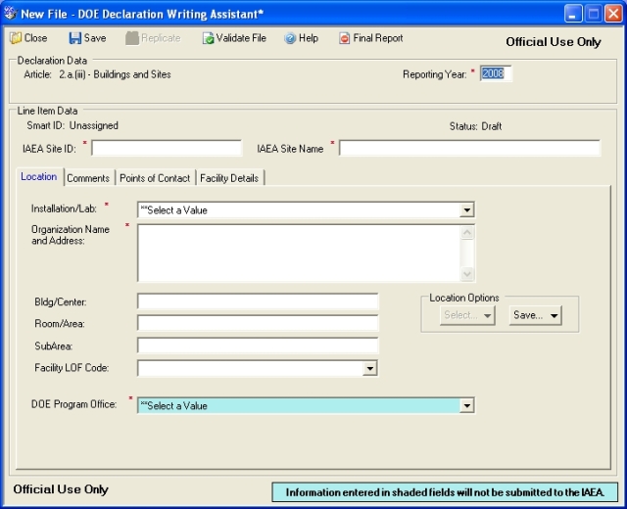Click the address box scroll up arrow
The height and width of the screenshot is (509, 627).
pyautogui.click(x=467, y=233)
